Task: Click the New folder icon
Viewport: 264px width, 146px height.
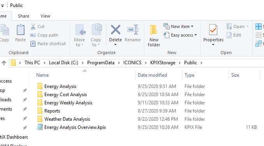Action: pos(153,30)
